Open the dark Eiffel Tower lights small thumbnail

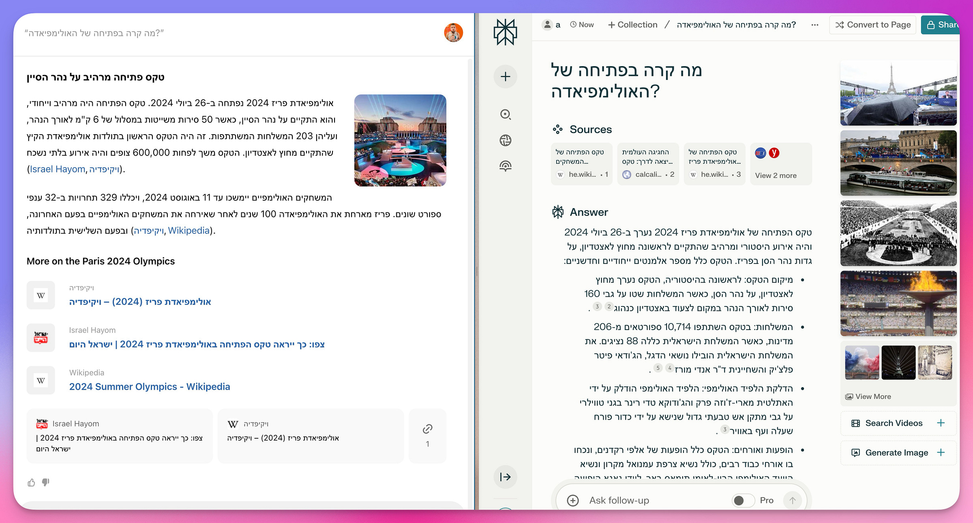[x=898, y=362]
